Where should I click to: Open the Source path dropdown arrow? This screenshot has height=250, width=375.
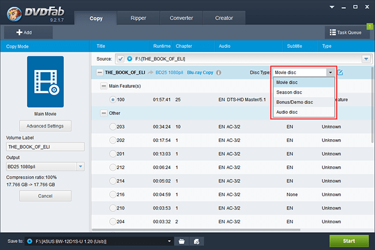[366, 59]
